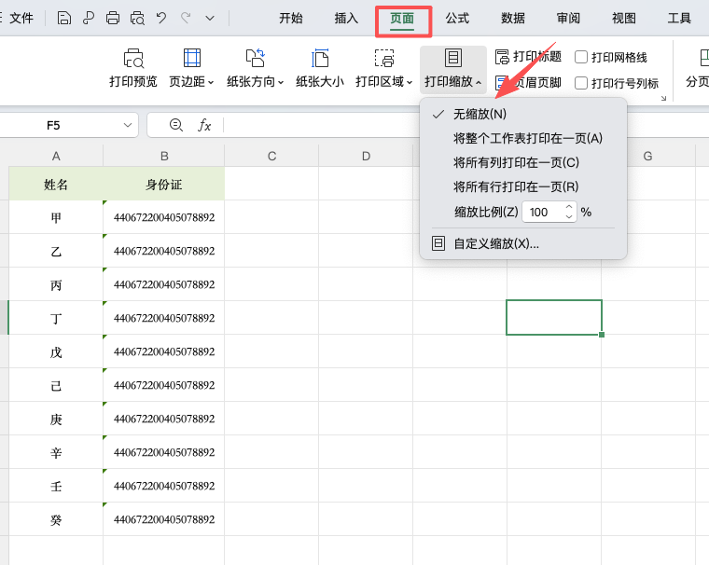Click the printer icon in quick toolbar
The image size is (709, 565).
click(x=113, y=18)
